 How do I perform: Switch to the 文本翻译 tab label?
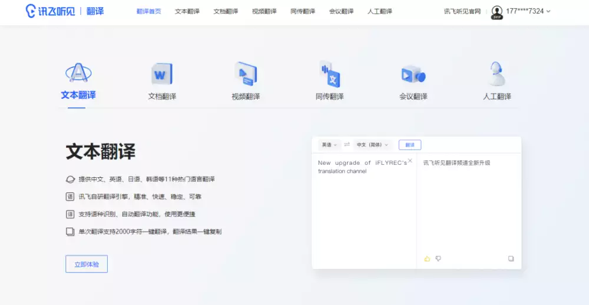(x=78, y=95)
